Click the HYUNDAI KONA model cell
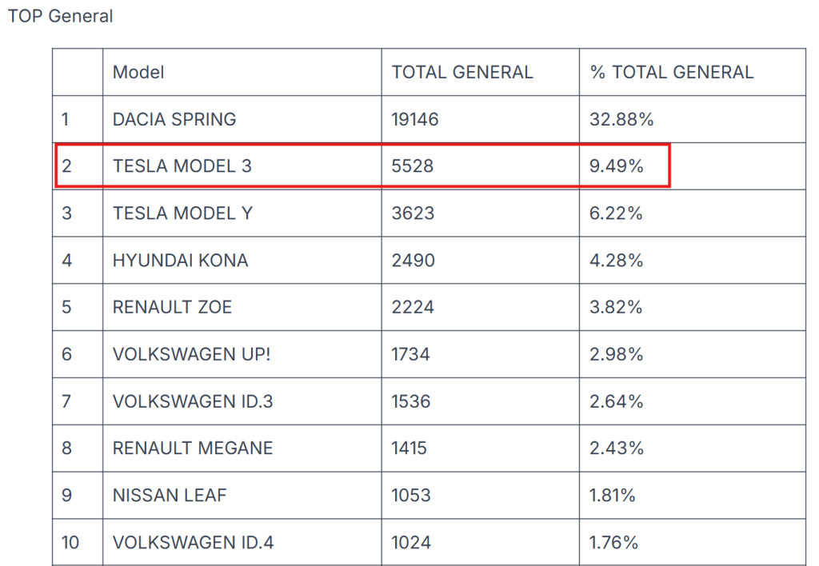 pyautogui.click(x=181, y=261)
